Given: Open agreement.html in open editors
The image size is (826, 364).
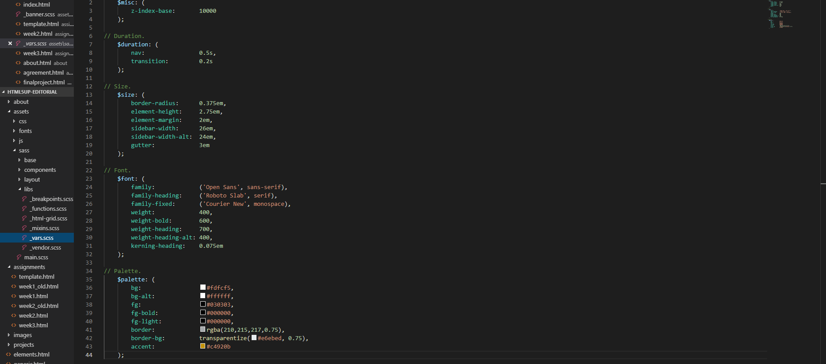Looking at the screenshot, I should pos(43,72).
